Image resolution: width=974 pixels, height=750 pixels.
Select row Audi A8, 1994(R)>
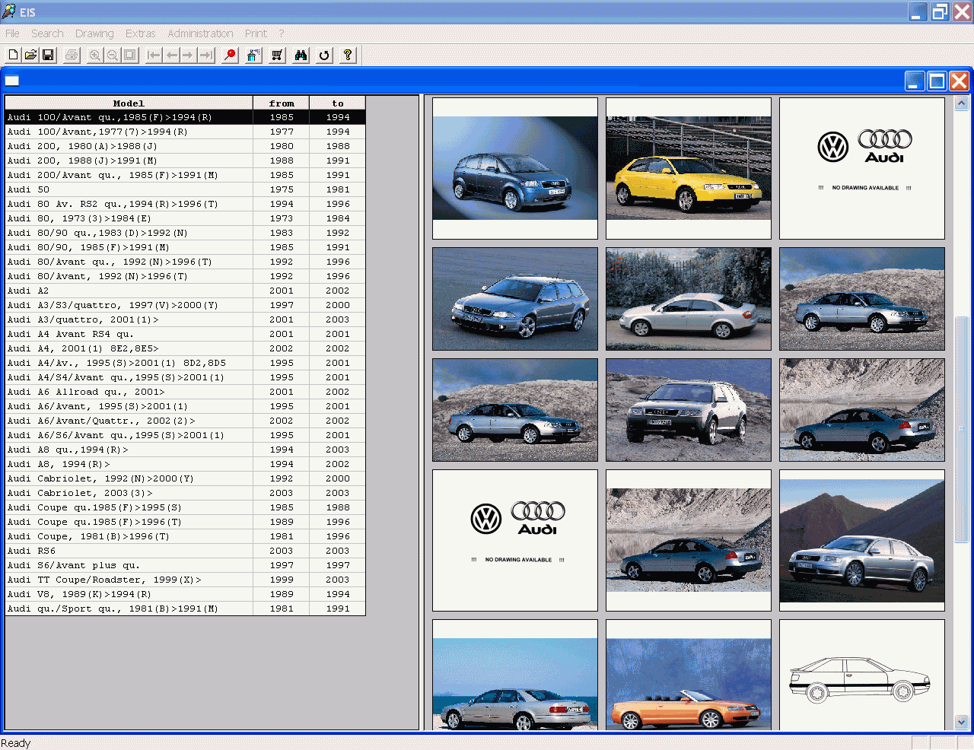coord(185,464)
